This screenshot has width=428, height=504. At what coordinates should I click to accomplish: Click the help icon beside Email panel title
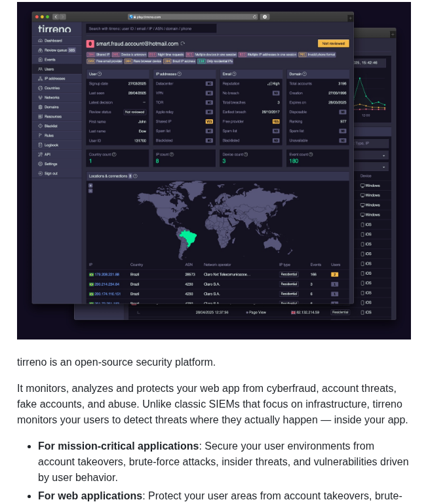(x=234, y=74)
